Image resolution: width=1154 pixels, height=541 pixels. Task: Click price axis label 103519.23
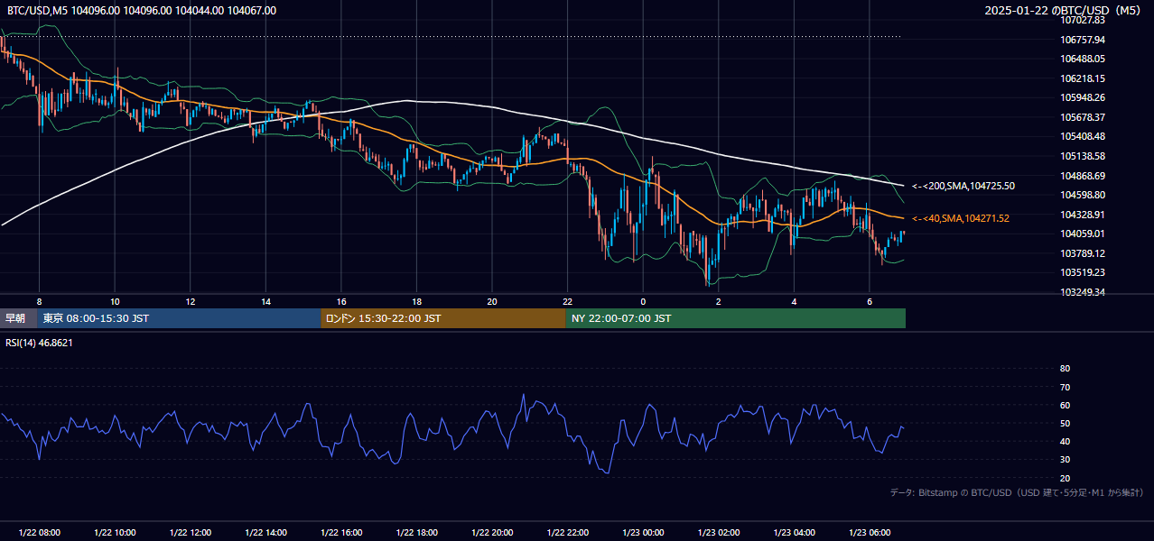[x=1083, y=272]
